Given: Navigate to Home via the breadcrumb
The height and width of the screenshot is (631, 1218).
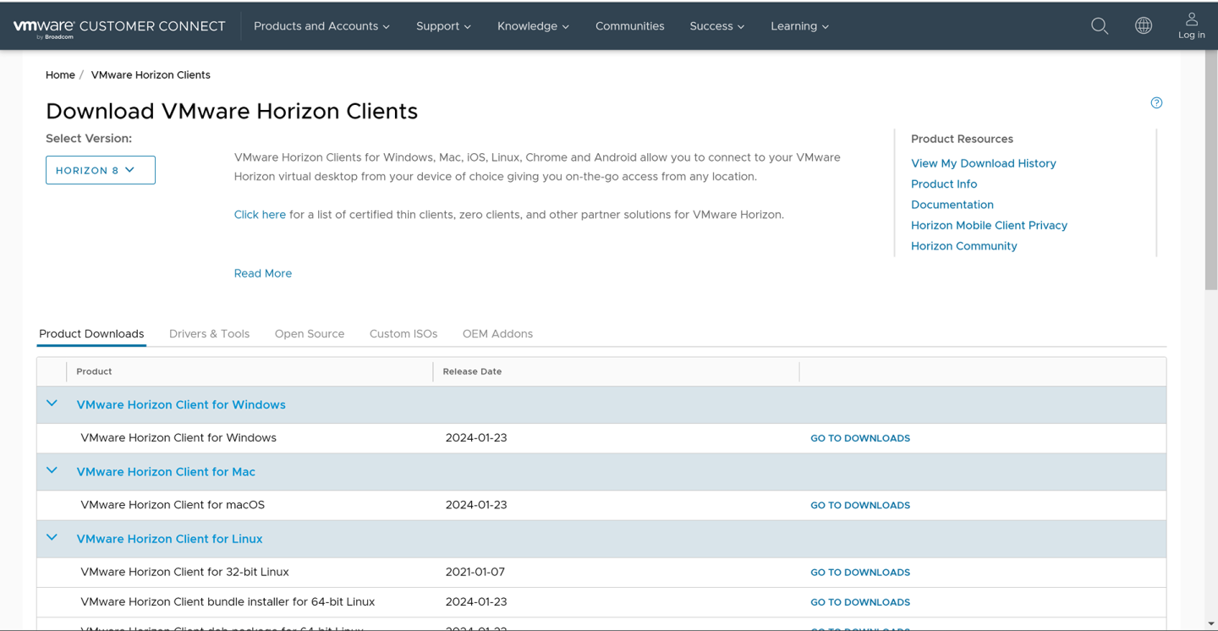Looking at the screenshot, I should coord(60,74).
